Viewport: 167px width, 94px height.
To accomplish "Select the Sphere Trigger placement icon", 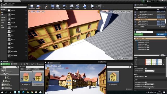I will pyautogui.click(x=9, y=56).
